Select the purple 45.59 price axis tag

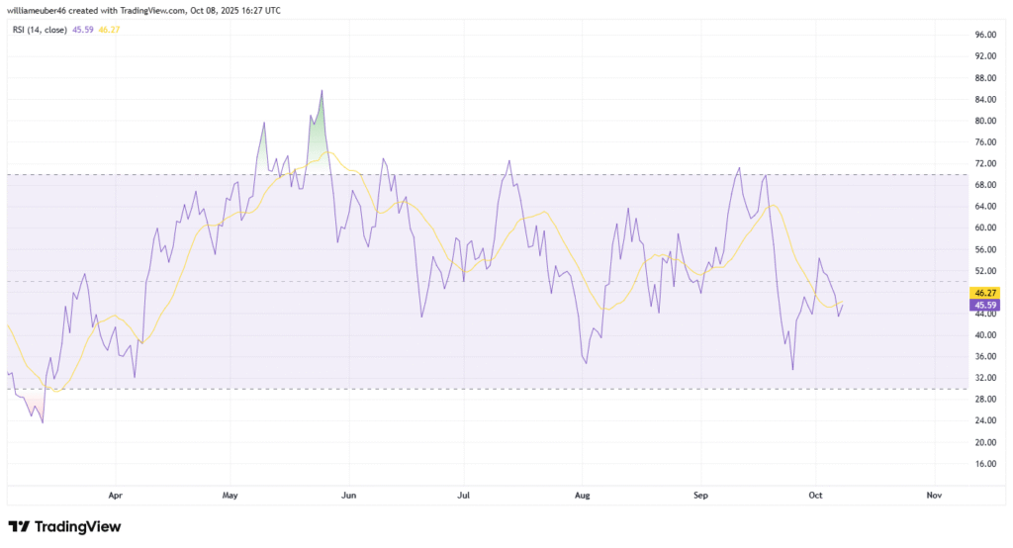(983, 306)
